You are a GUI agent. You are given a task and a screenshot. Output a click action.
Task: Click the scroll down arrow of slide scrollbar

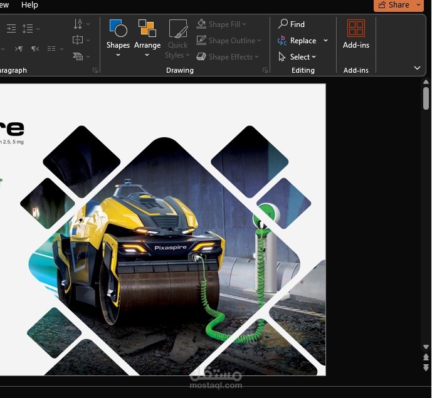click(x=426, y=347)
